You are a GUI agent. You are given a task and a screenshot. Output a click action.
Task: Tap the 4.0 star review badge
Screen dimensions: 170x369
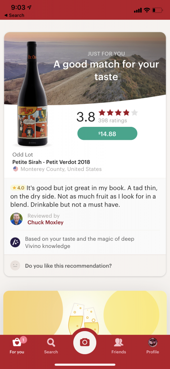18,188
